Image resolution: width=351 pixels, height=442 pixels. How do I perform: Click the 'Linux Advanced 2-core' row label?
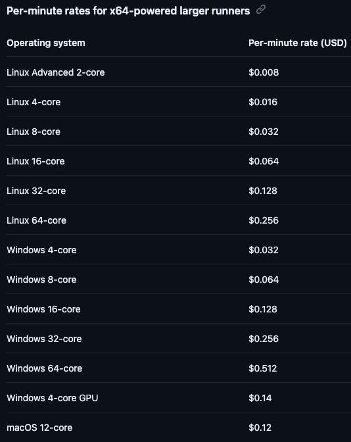(56, 72)
